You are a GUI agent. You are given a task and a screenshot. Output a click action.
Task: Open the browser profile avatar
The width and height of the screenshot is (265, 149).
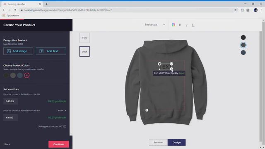click(x=256, y=10)
